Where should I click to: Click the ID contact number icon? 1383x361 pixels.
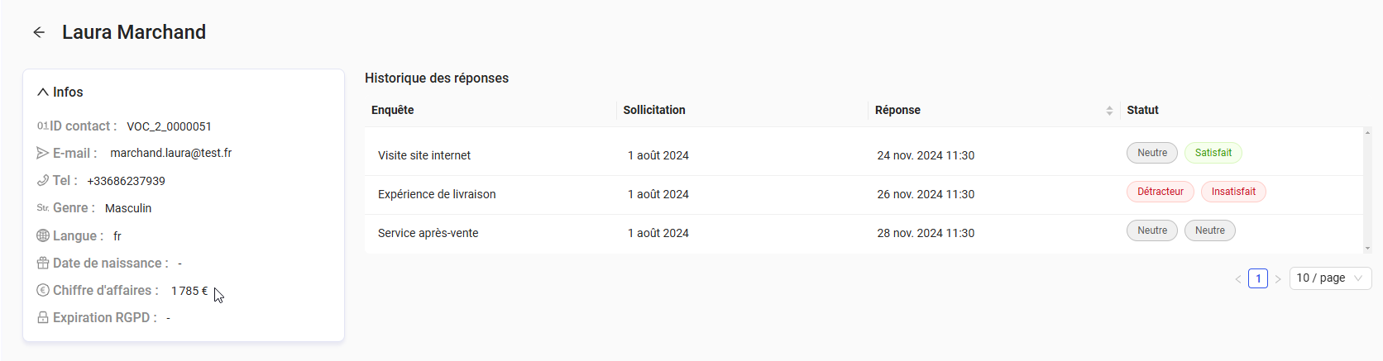[x=42, y=126]
